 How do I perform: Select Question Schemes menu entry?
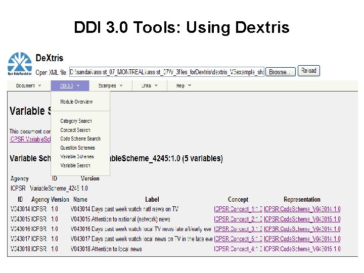click(x=77, y=148)
